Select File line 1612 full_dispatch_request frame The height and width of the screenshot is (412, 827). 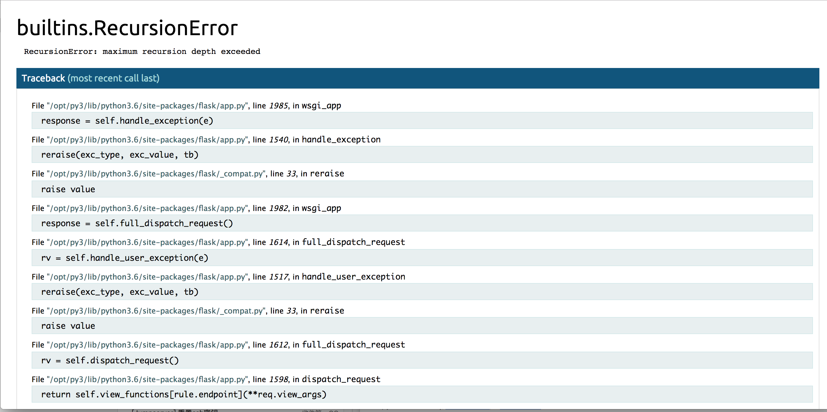pyautogui.click(x=218, y=345)
